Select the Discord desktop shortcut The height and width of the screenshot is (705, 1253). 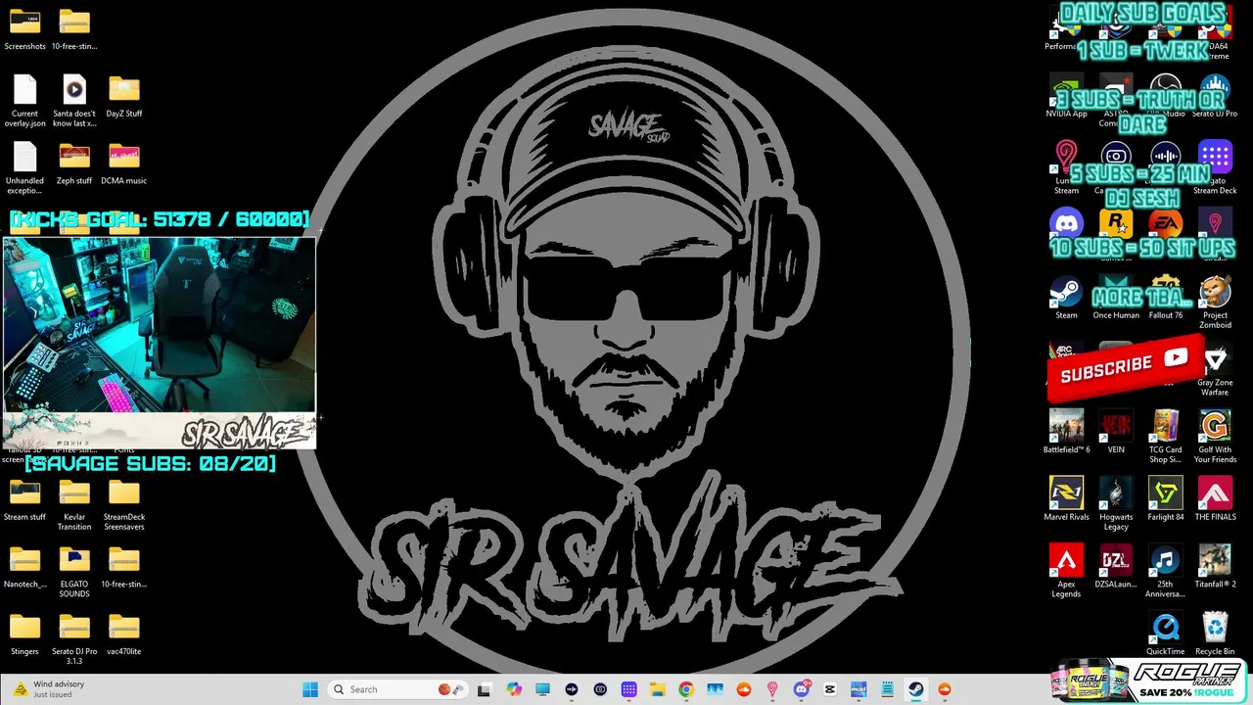pos(1066,225)
